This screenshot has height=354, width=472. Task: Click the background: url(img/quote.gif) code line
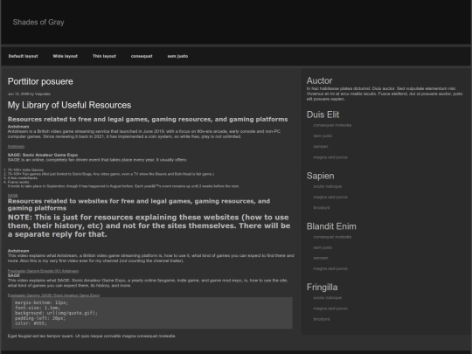[x=56, y=313]
